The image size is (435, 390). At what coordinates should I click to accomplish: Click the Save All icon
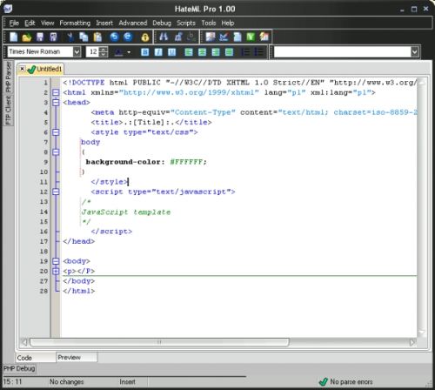(53, 37)
